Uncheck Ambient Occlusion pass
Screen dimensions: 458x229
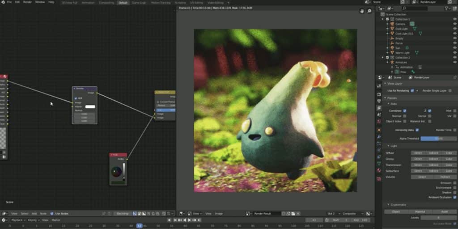coord(455,197)
